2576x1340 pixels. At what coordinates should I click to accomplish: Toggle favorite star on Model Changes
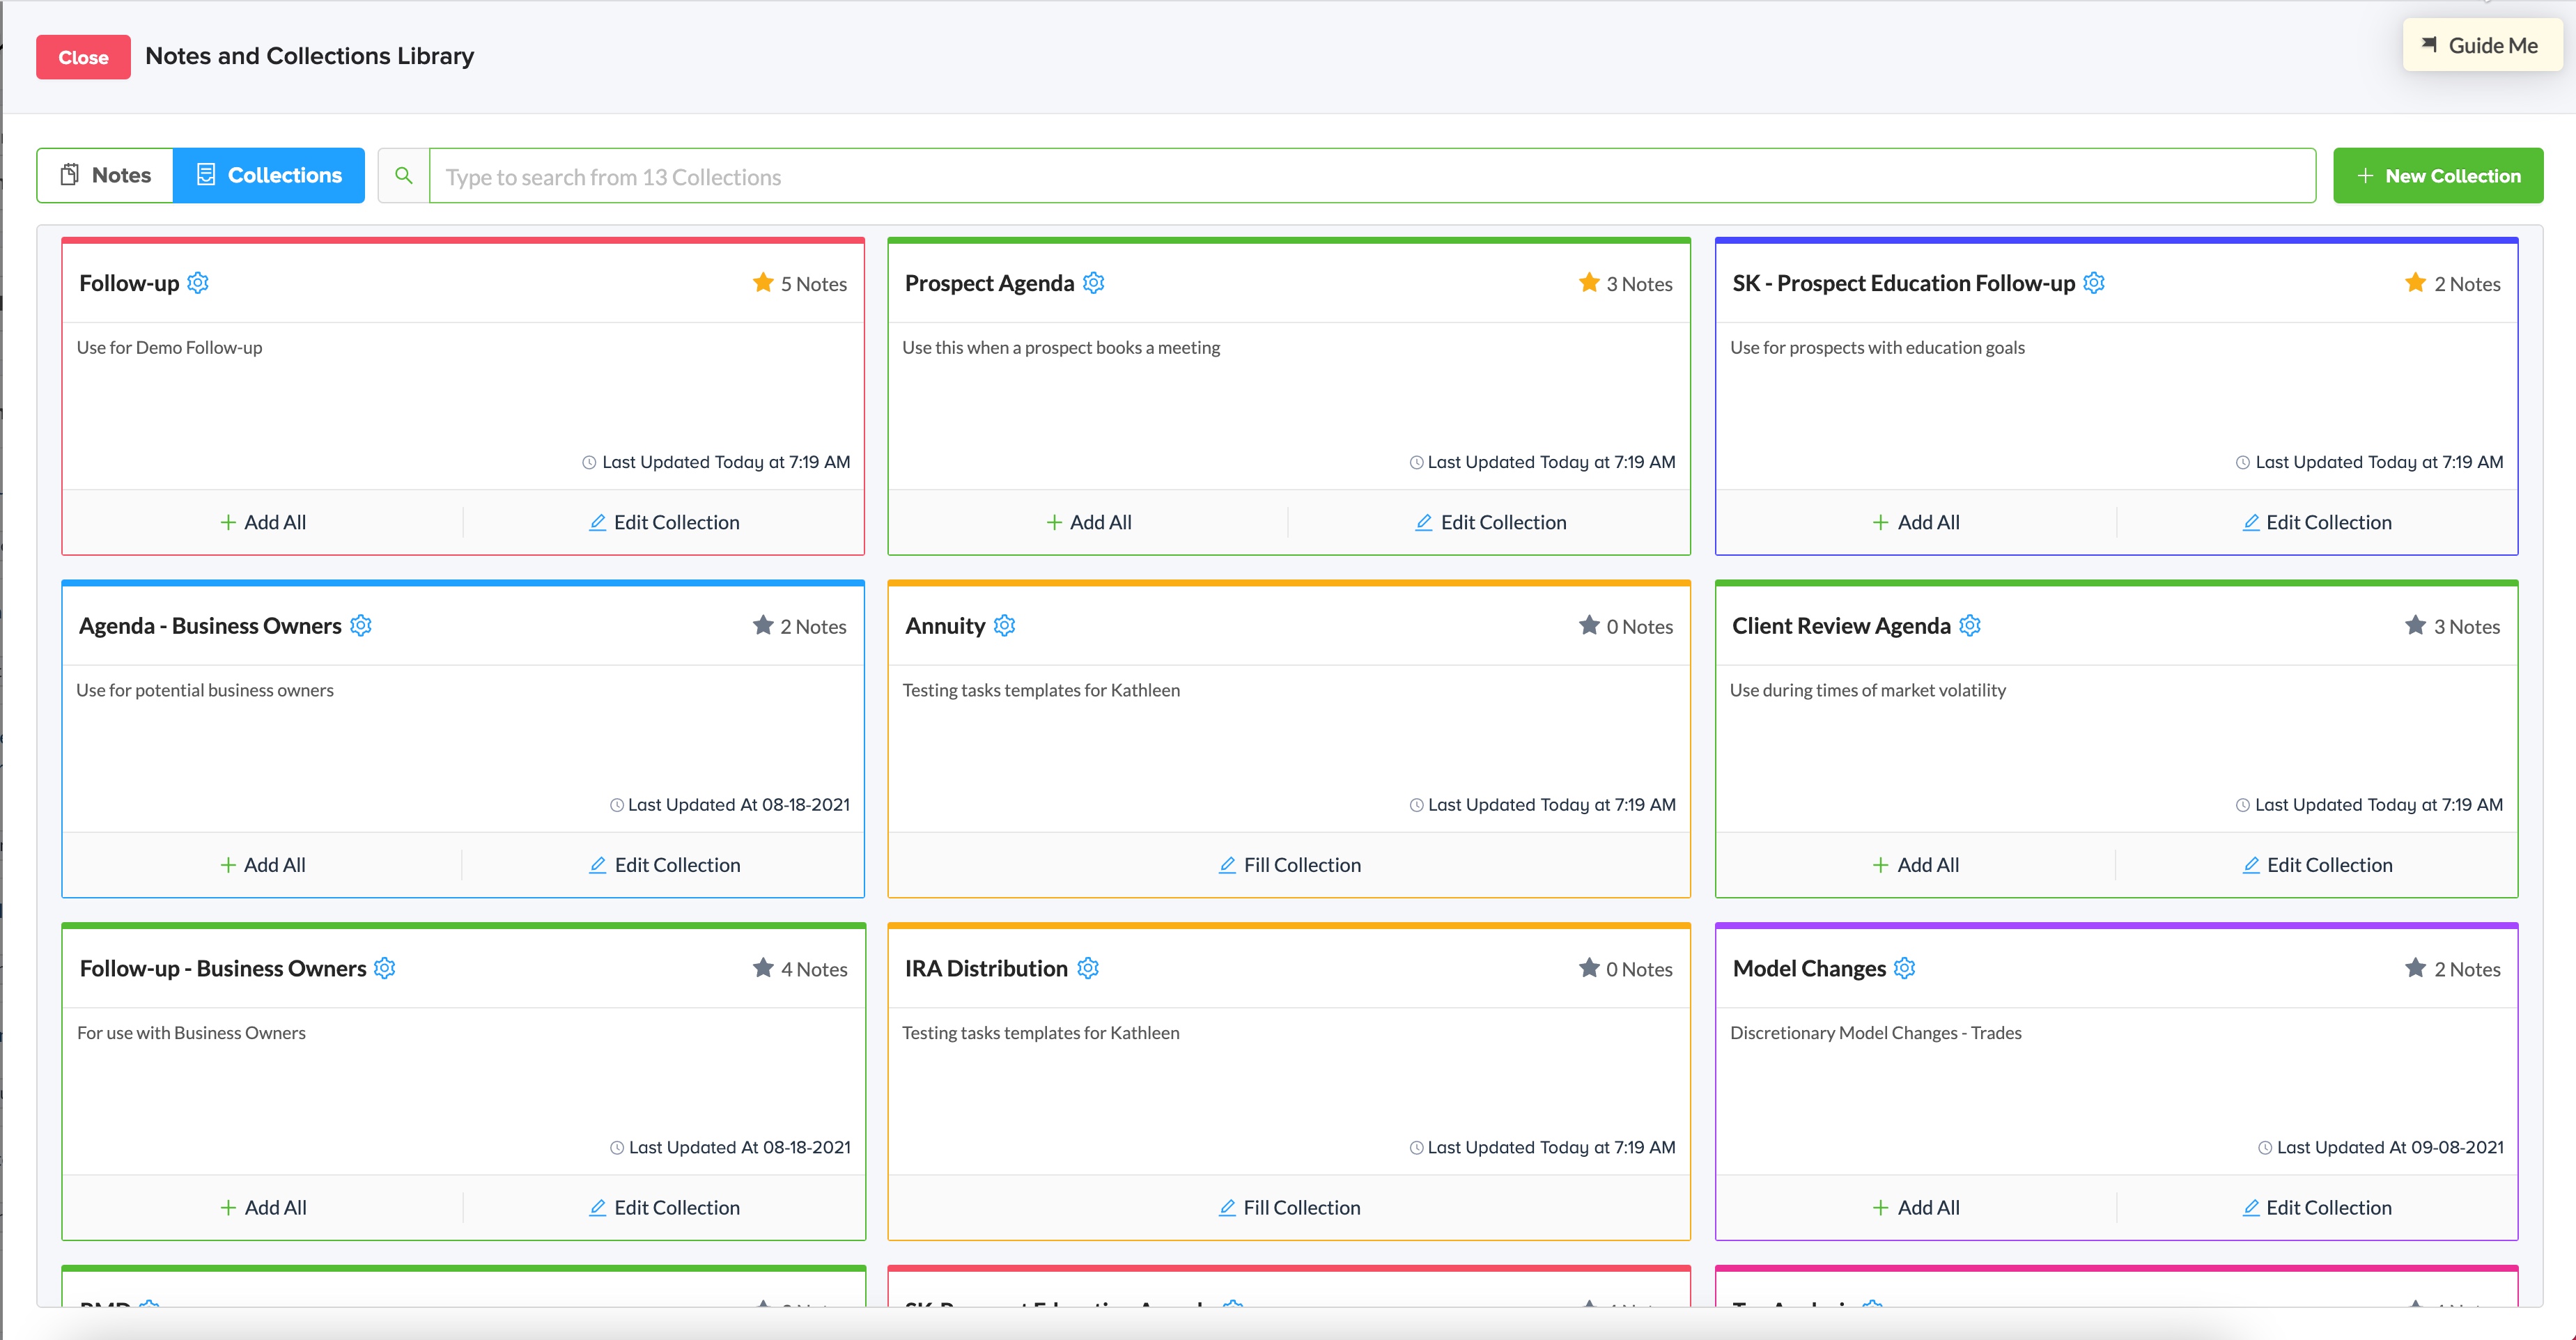point(2415,968)
